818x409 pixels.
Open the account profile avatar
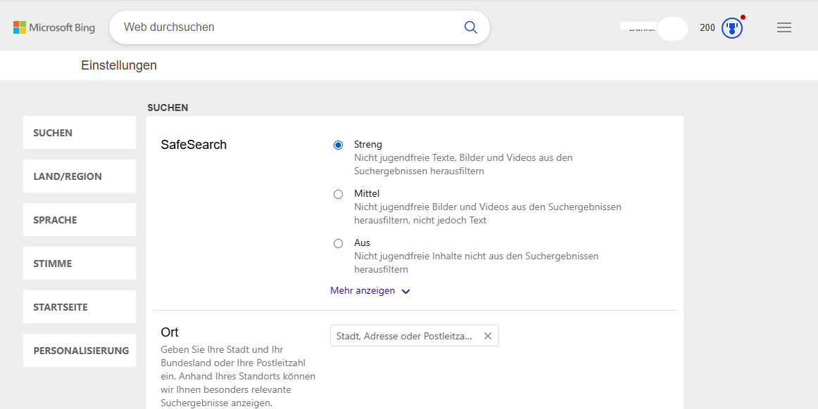672,28
